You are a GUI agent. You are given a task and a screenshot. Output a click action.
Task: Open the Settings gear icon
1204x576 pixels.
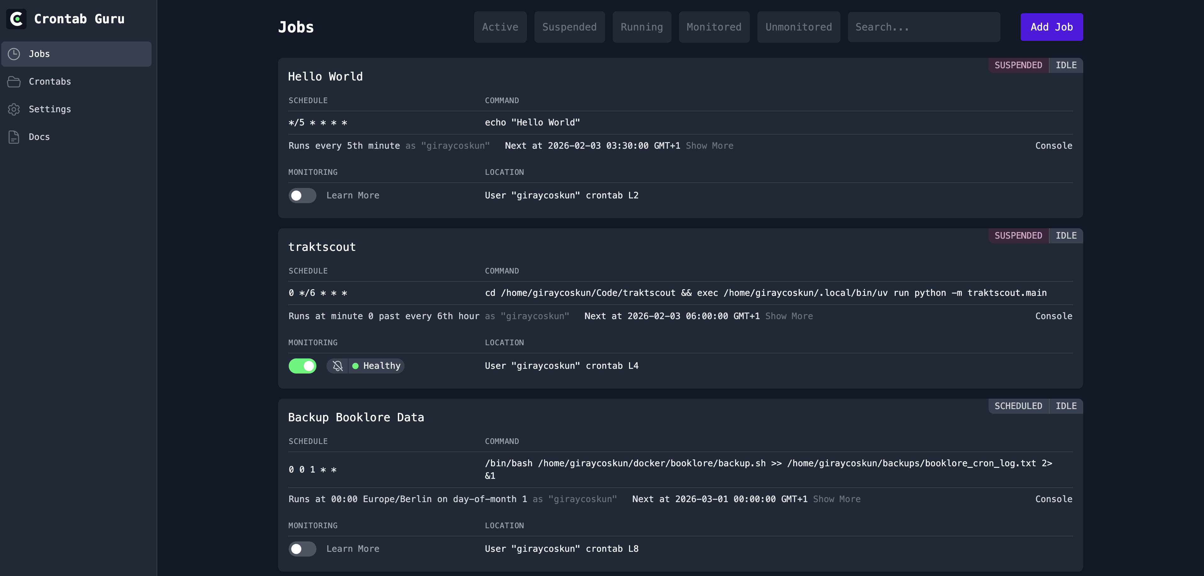coord(14,109)
